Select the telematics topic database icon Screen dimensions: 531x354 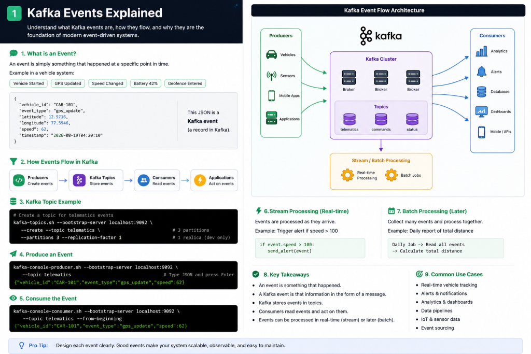tap(349, 119)
